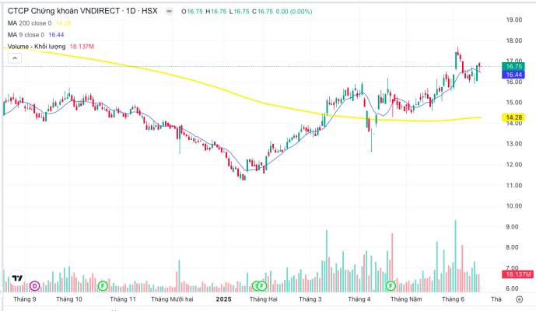Click the red 18.137M volume label
This screenshot has height=311, width=536.
(518, 274)
